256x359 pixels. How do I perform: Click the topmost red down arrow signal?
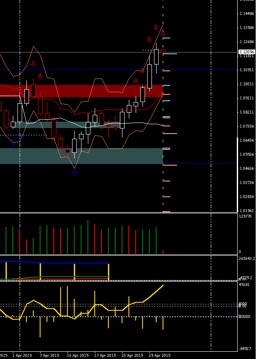(x=156, y=28)
